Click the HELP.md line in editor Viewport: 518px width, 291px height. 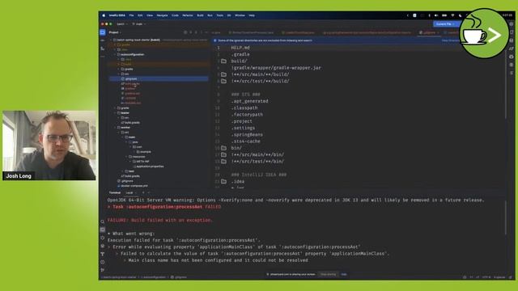pos(240,48)
